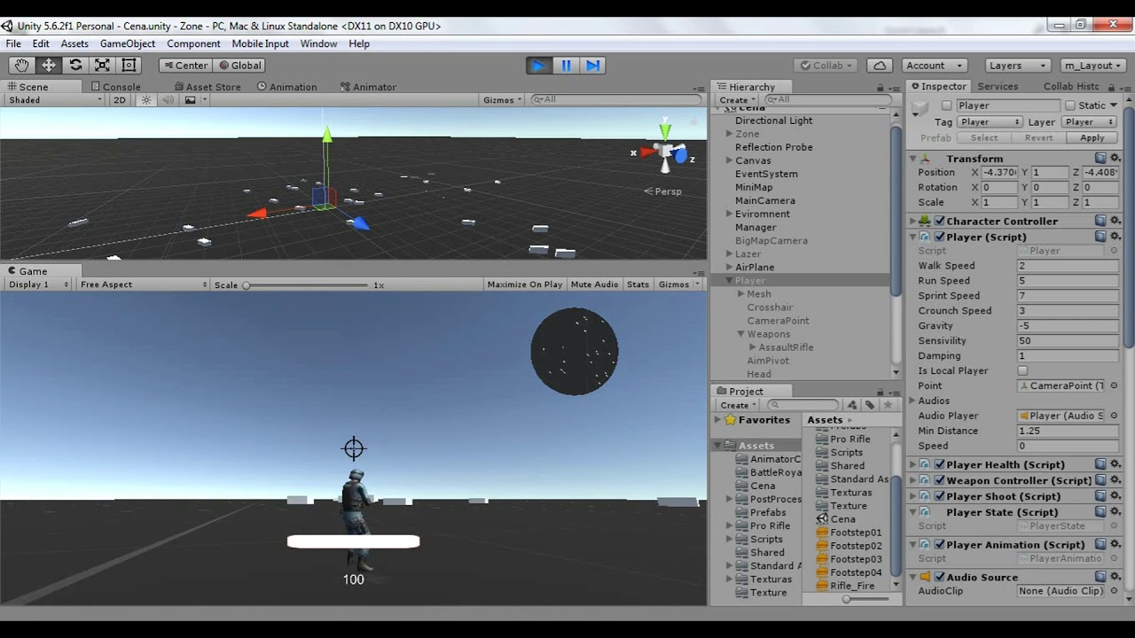Open the Tag dropdown
The image size is (1135, 638).
click(x=990, y=122)
